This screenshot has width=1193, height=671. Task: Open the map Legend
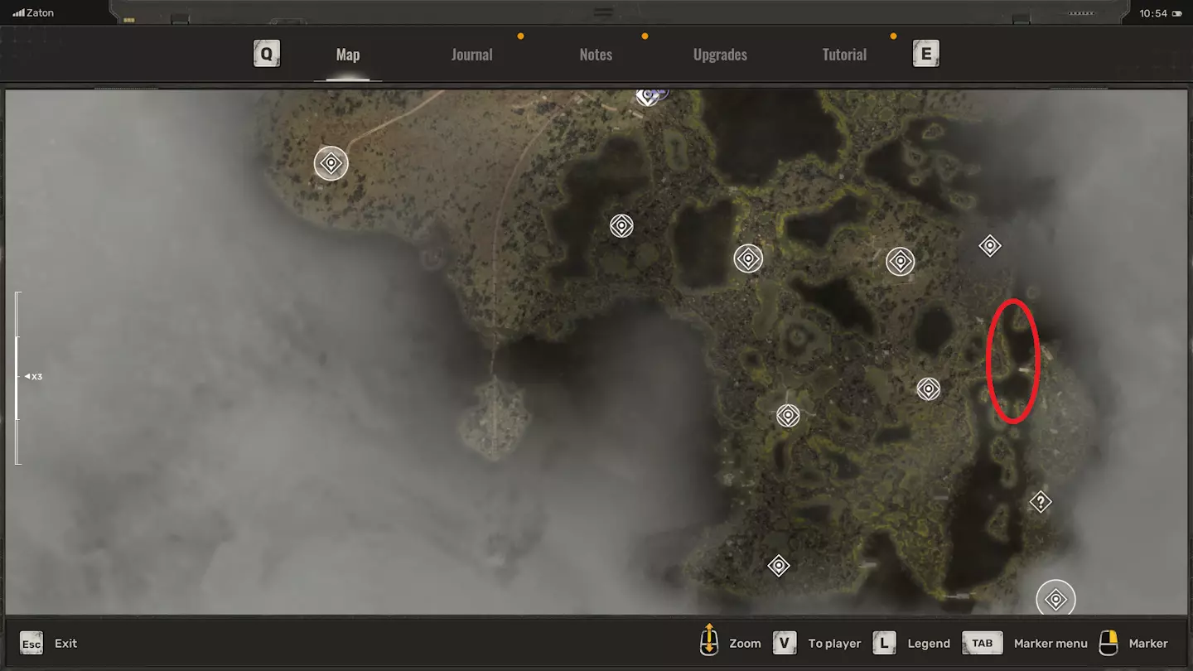pyautogui.click(x=929, y=644)
